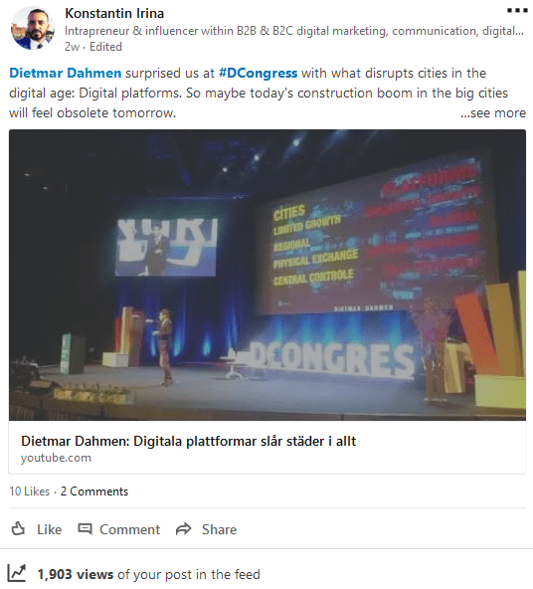Click the Share arrow icon

click(x=184, y=529)
